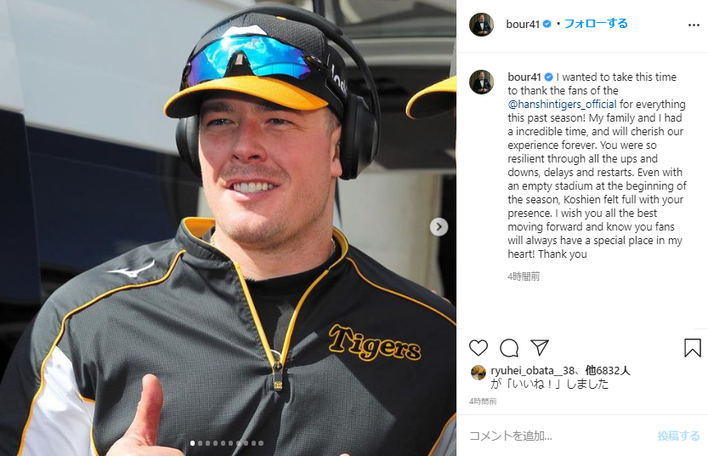Focus the コメントを追加 comment field

click(560, 436)
